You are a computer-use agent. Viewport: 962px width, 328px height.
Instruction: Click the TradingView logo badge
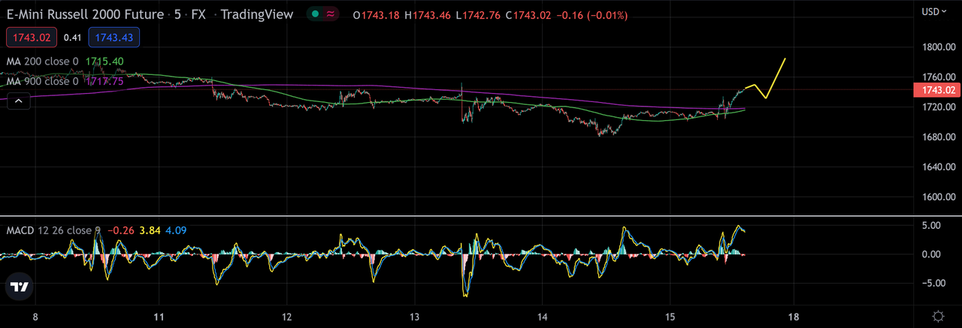(19, 287)
